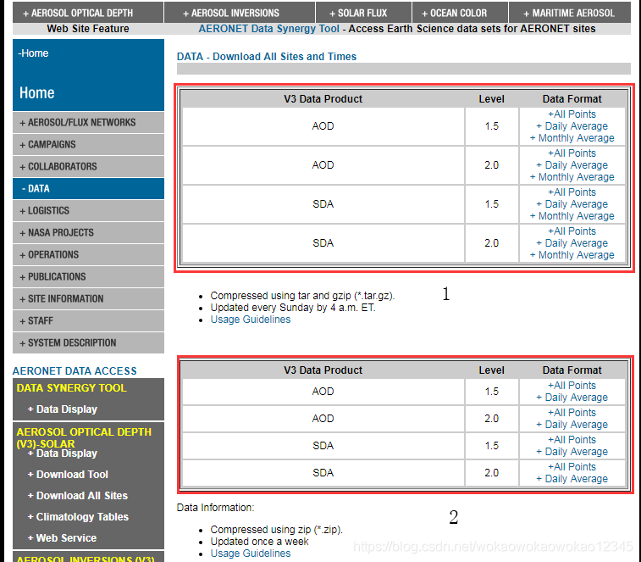This screenshot has width=641, height=562.
Task: Open Usage Guidelines below the zip table
Action: pos(250,554)
